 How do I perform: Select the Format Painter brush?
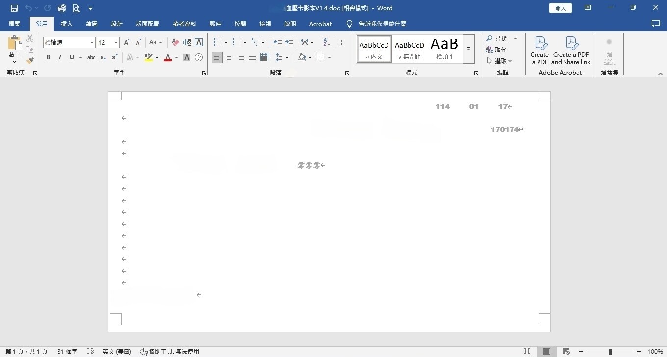pos(30,61)
